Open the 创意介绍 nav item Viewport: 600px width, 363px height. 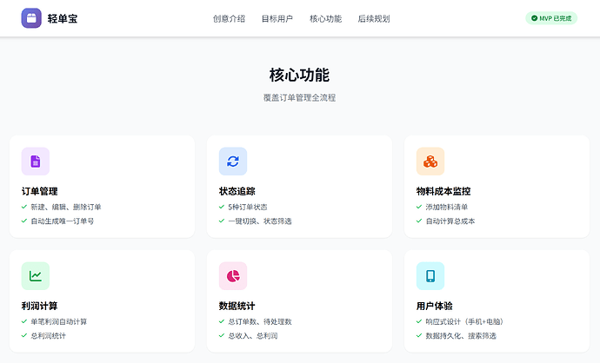tap(229, 19)
